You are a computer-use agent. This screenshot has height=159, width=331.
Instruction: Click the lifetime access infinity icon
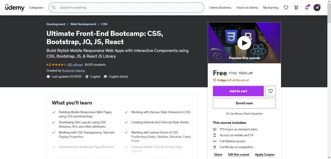215,141
